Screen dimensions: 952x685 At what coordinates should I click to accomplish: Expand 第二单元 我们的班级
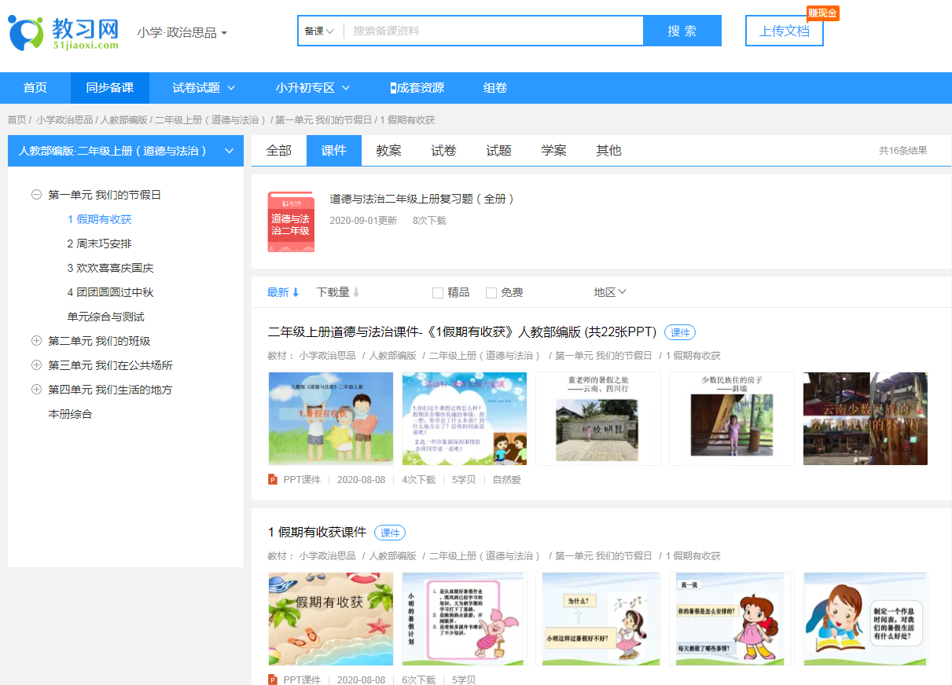[36, 341]
